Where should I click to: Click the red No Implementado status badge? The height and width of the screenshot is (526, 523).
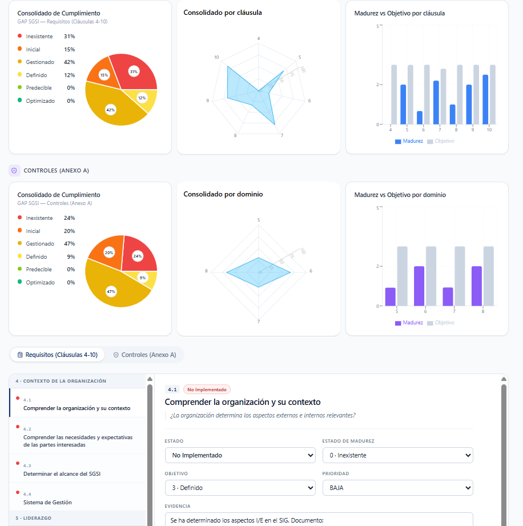207,390
